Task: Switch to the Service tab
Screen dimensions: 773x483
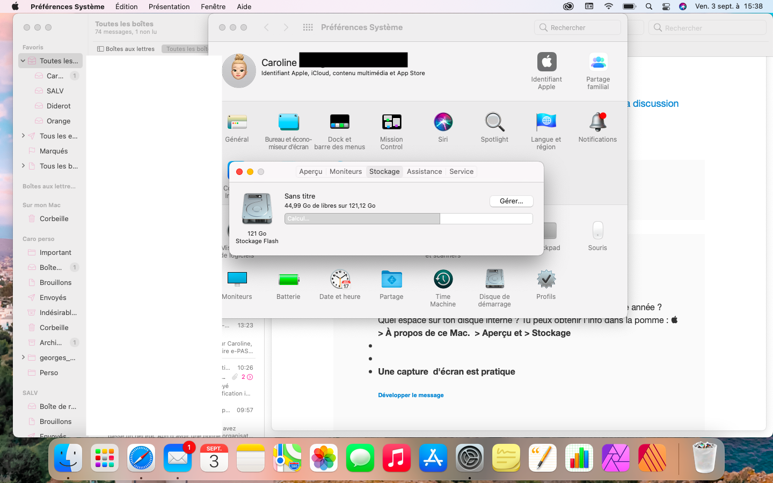Action: 462,172
